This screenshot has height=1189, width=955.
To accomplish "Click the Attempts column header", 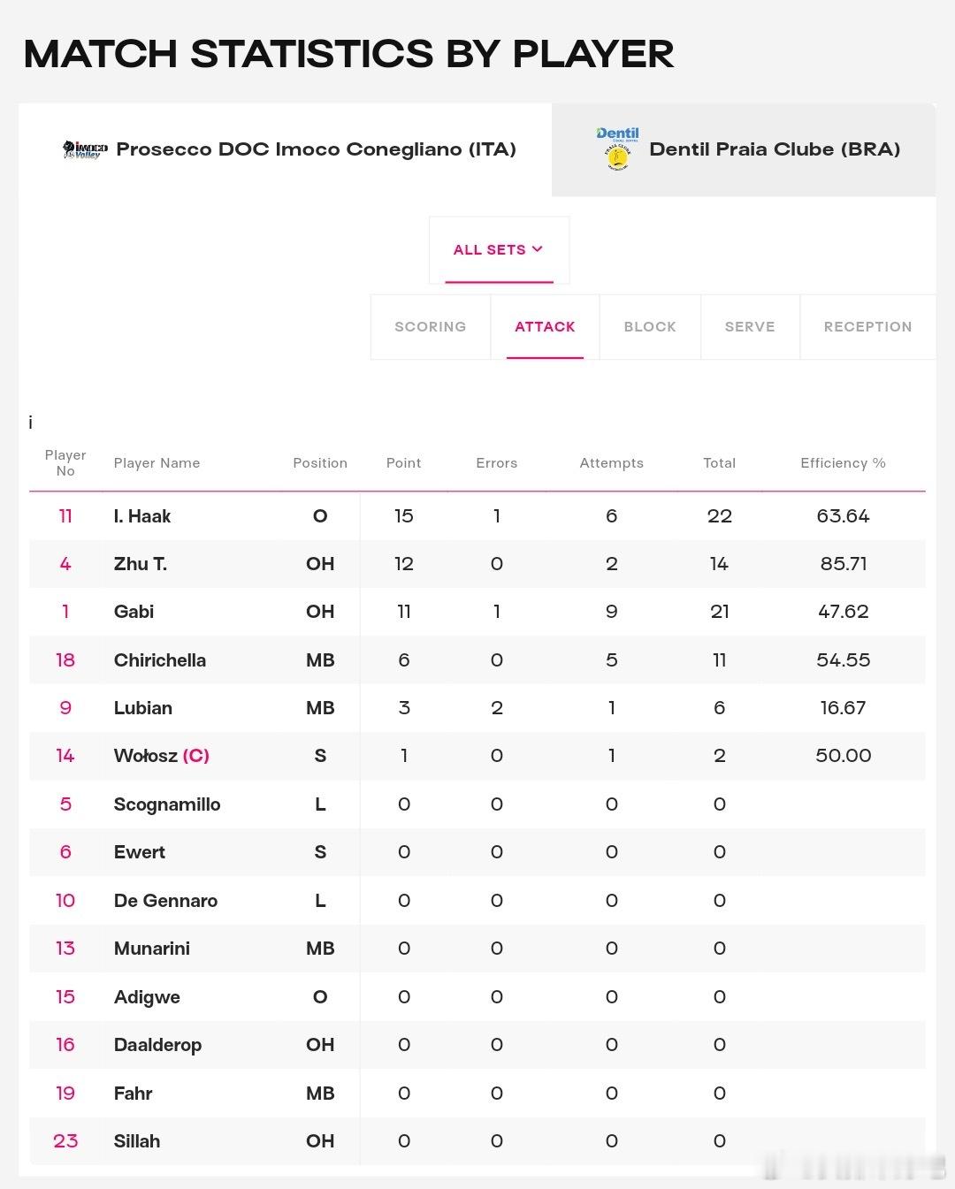I will click(x=611, y=463).
